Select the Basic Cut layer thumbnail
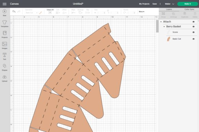The width and height of the screenshot is (199, 132). (169, 39)
